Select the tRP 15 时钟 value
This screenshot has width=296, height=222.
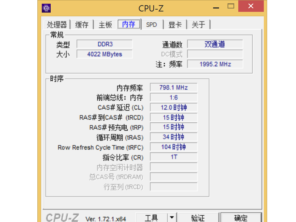click(x=174, y=127)
